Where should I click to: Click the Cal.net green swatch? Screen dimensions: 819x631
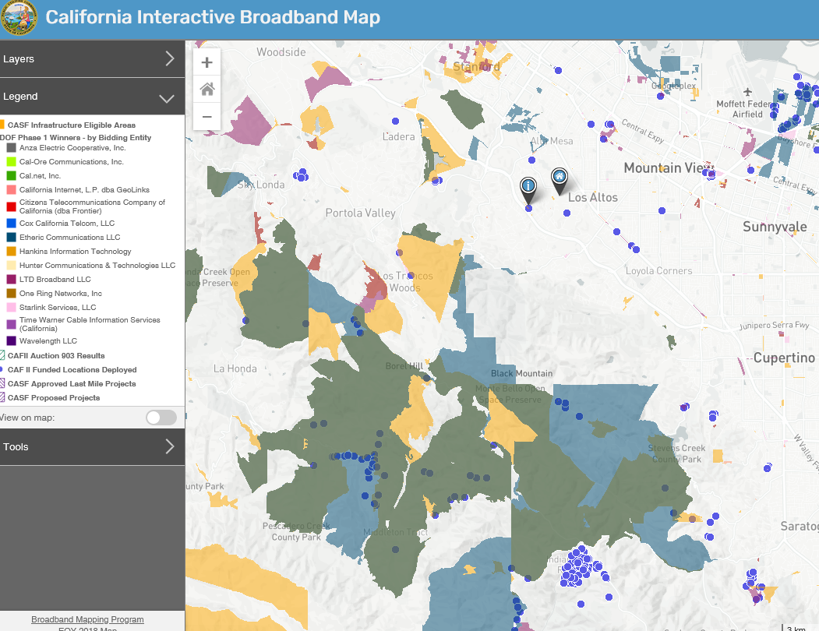point(12,176)
